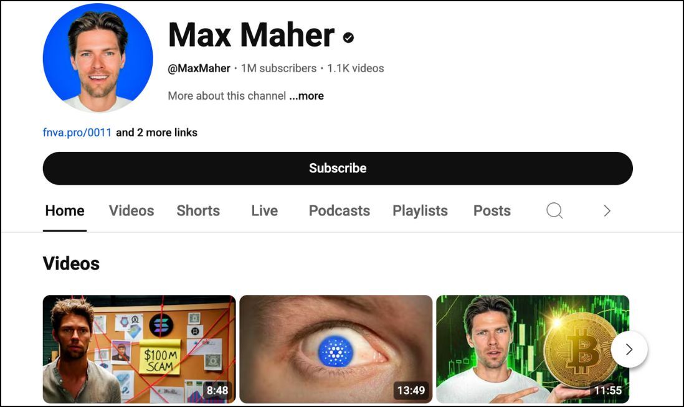Switch to the Playlists tab

[x=420, y=211]
